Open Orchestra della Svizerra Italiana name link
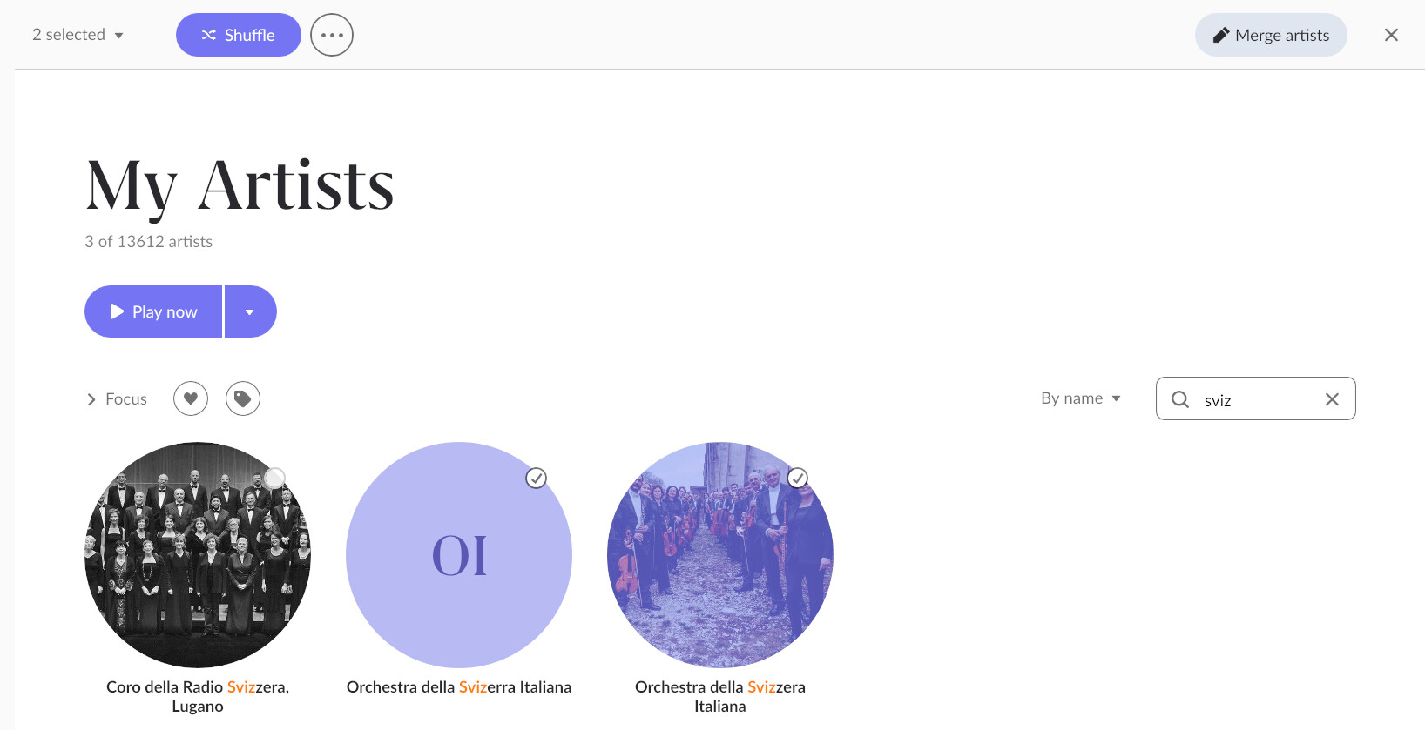The height and width of the screenshot is (730, 1425). coord(459,687)
